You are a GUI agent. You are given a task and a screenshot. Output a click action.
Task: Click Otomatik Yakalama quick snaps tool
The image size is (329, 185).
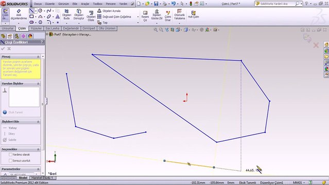179,14
